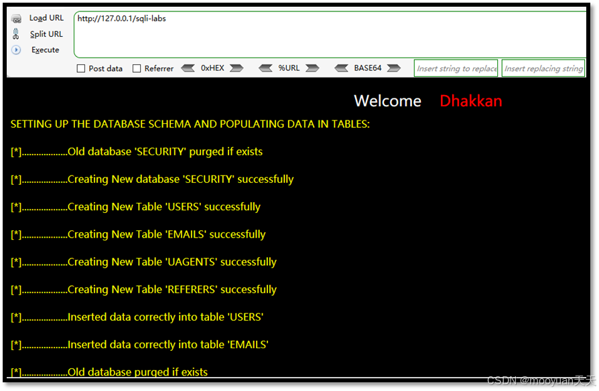This screenshot has width=599, height=391.
Task: Click line "Old database 'SECURITY' purged if exists"
Action: [137, 151]
